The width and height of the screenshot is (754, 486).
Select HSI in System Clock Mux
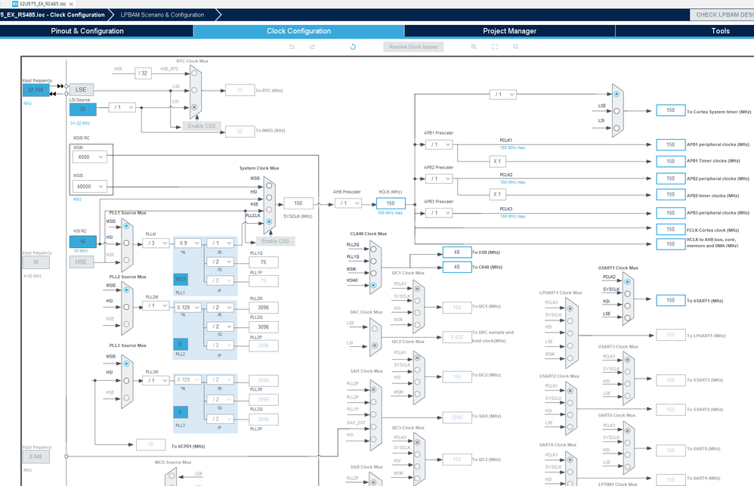[269, 197]
